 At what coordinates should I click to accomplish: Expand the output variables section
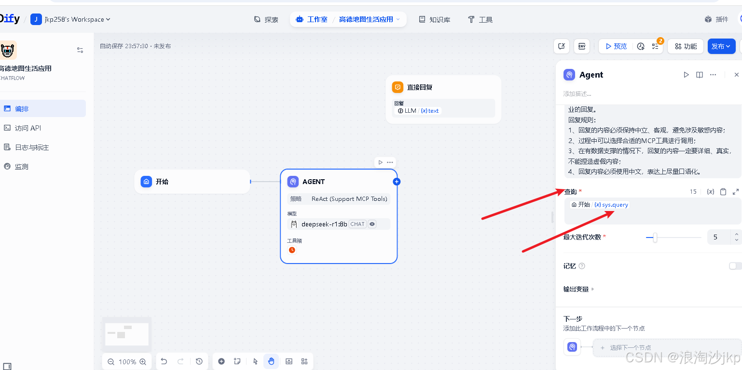[x=579, y=289]
